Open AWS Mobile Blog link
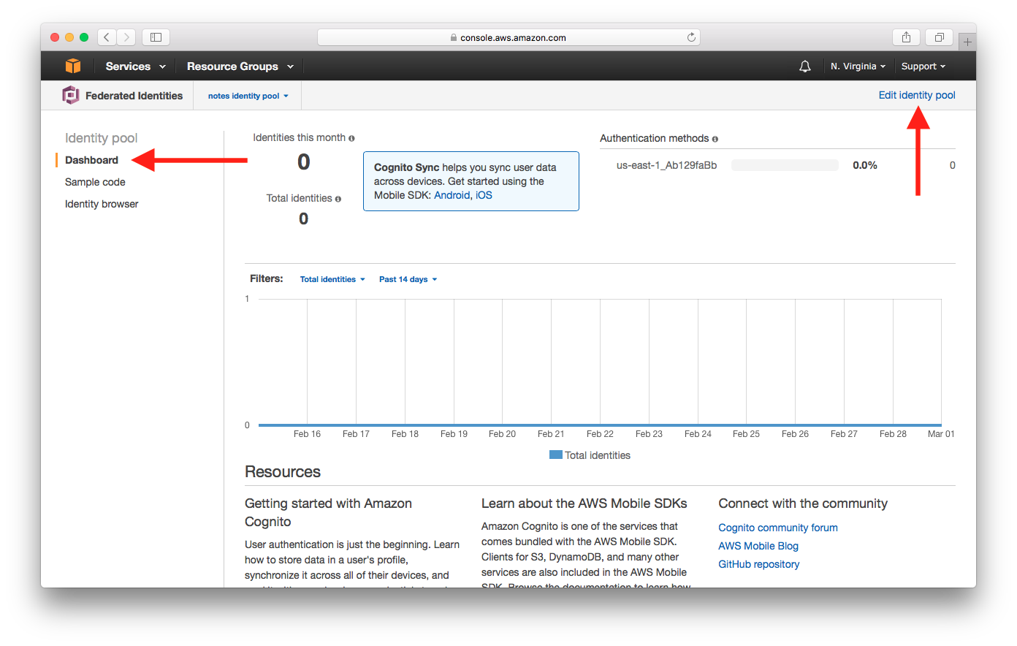The width and height of the screenshot is (1017, 646). click(x=758, y=546)
